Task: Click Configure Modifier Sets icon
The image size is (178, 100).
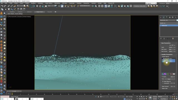Action: click(173, 39)
